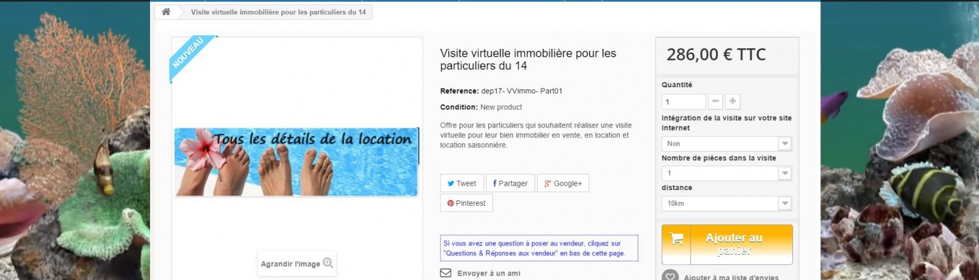Open the product banner image

296,162
